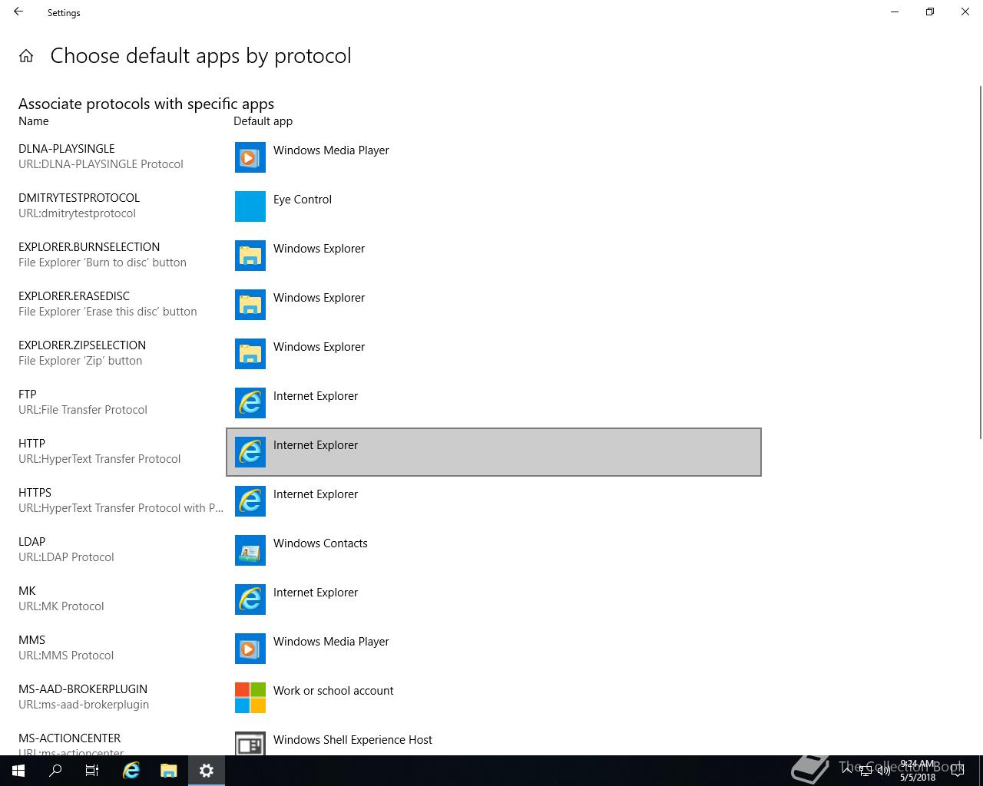Click the EXPLORER.ZIPSELECTION protocol name

[82, 345]
